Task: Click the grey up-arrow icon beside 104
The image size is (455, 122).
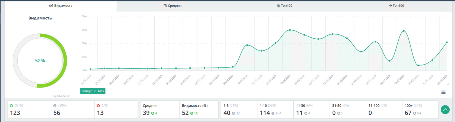Action: (273, 113)
